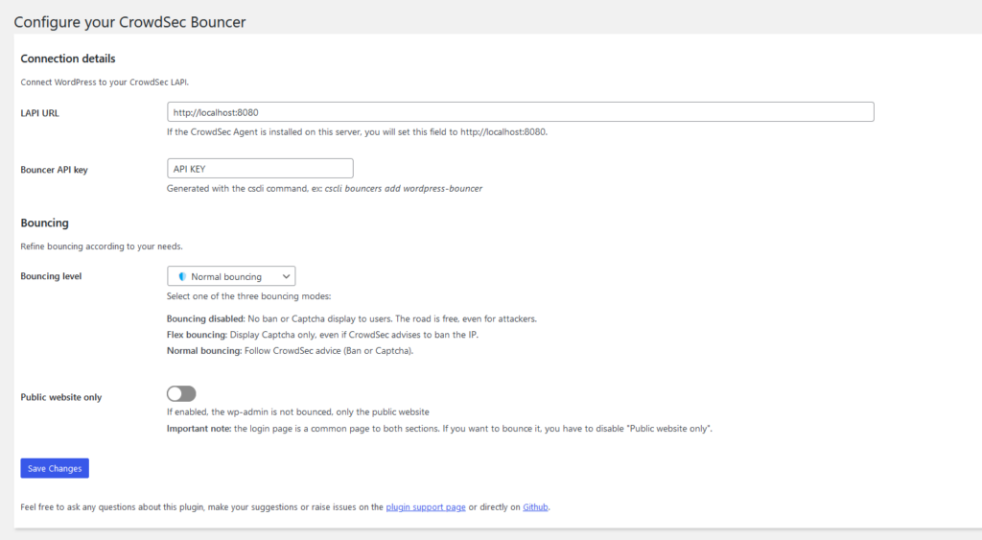Click the Save Changes button
The width and height of the screenshot is (982, 540).
pos(55,468)
